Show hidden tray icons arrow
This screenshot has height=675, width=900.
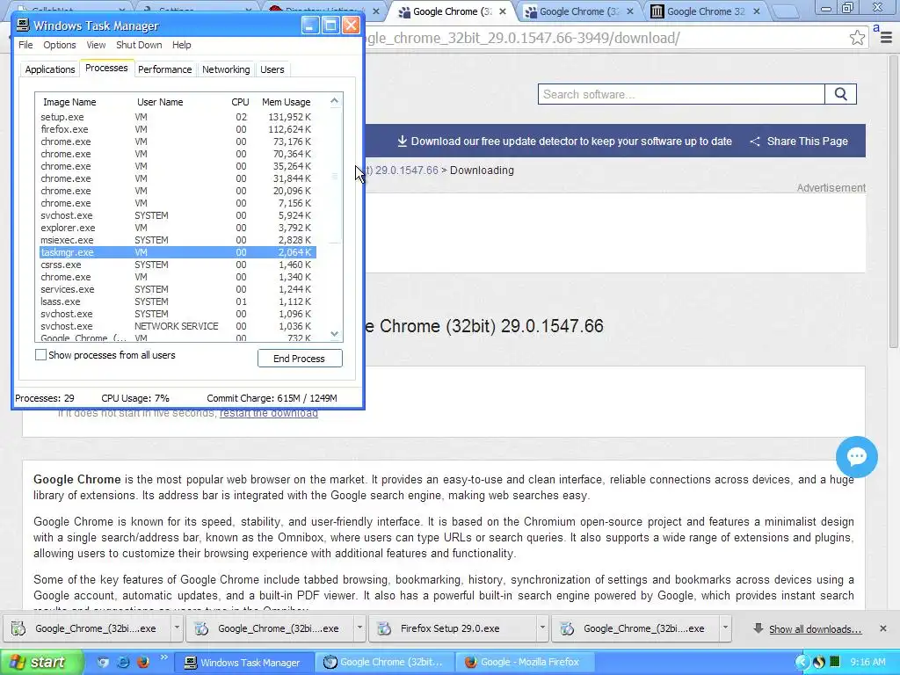(802, 663)
